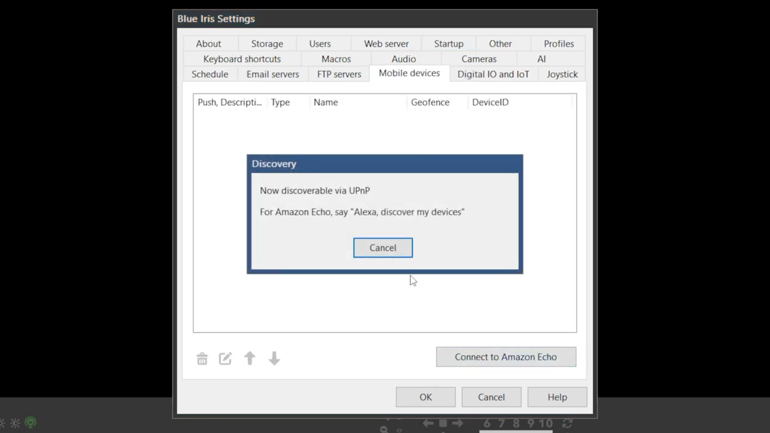Image resolution: width=770 pixels, height=433 pixels.
Task: Select the AI tab
Action: click(x=541, y=59)
